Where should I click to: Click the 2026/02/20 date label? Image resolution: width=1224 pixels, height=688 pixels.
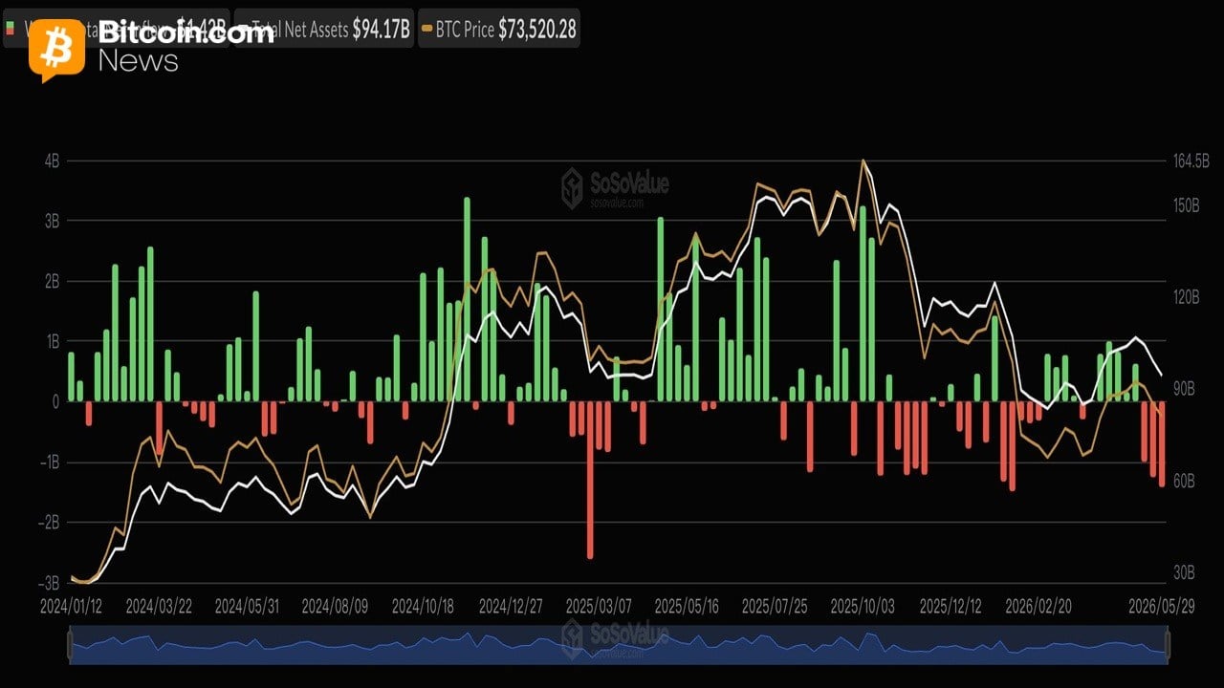1037,607
